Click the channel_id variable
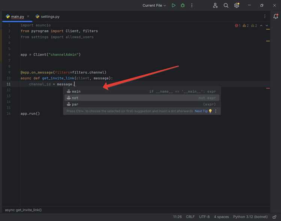Viewport: 281px width, 221px height. pyautogui.click(x=40, y=84)
